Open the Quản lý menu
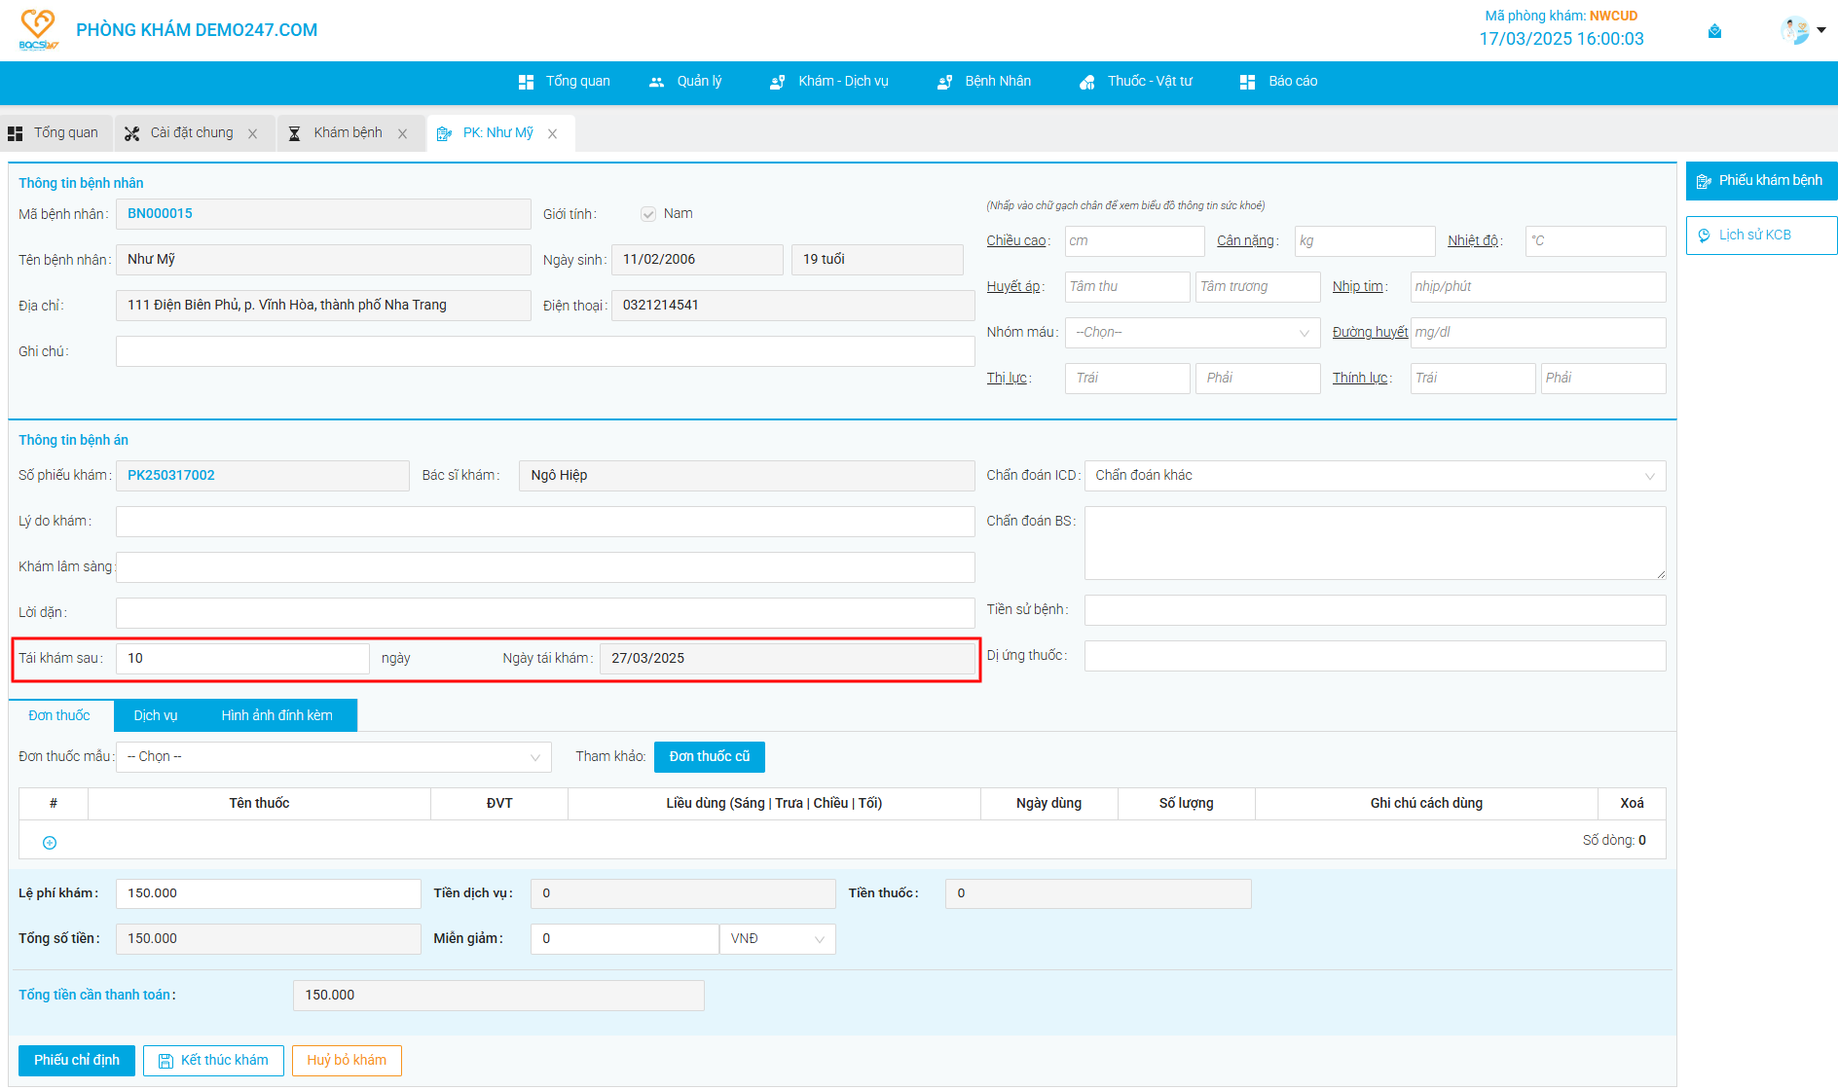 coord(685,82)
